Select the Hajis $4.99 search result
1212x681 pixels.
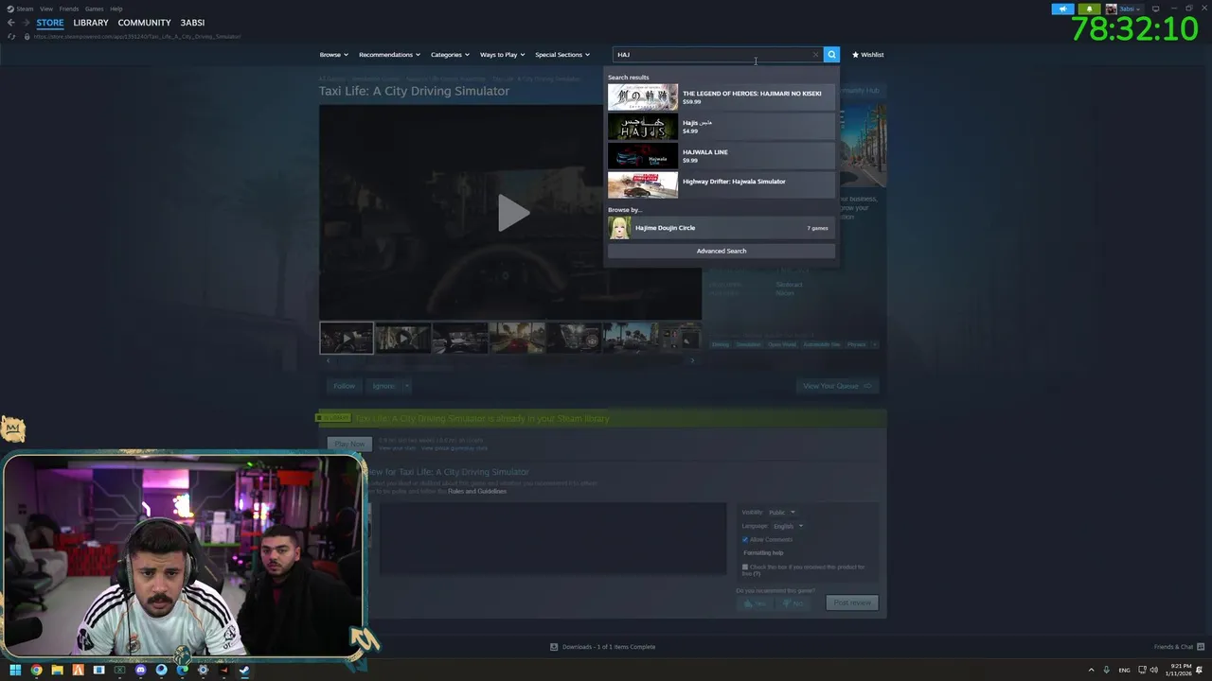(x=722, y=127)
